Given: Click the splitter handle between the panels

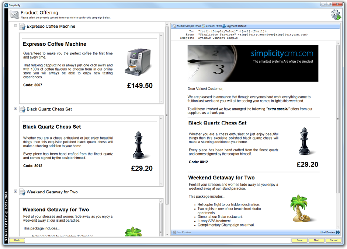Looking at the screenshot, I should click(167, 115).
